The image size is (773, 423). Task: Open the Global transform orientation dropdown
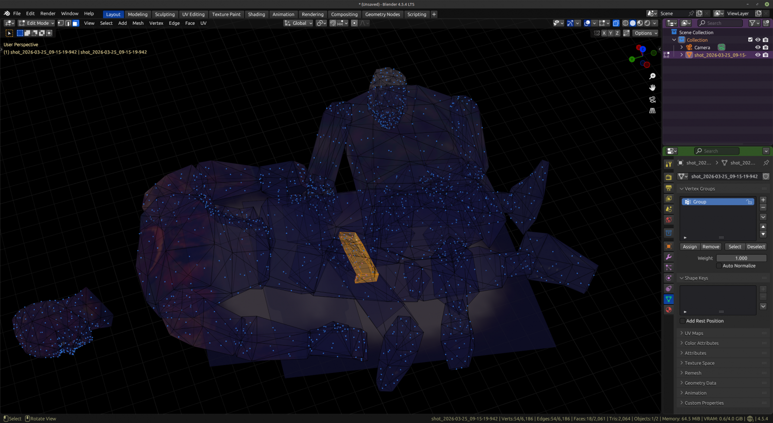coord(298,23)
